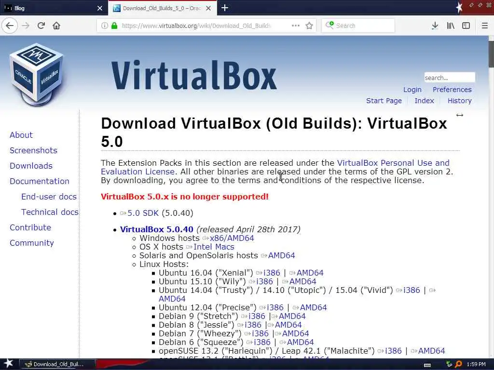Viewport: 494px width, 370px height.
Task: Click the network tray icon
Action: tap(449, 364)
